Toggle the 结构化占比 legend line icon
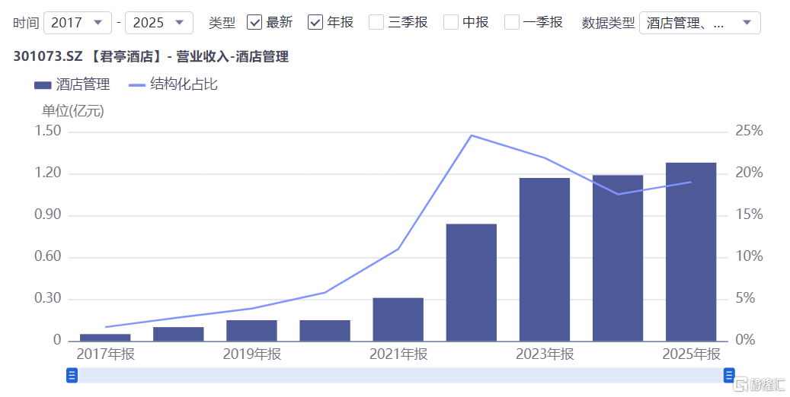Screen dimensions: 790x397 tap(137, 85)
